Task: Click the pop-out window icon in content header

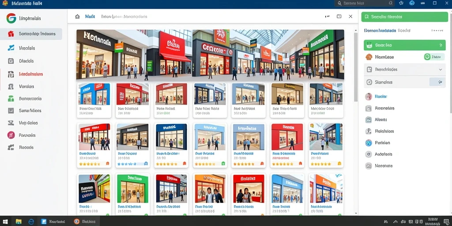Action: 339,16
